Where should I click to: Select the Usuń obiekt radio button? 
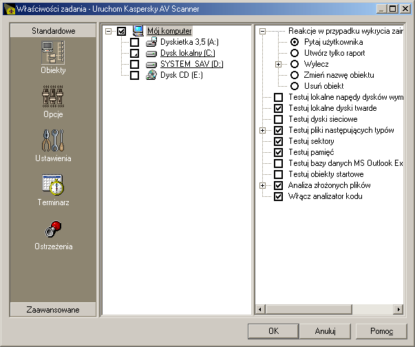point(295,86)
